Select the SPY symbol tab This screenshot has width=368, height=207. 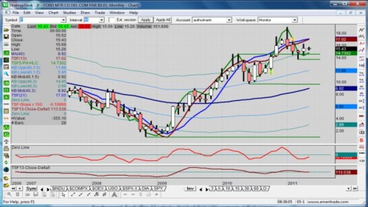click(x=159, y=189)
